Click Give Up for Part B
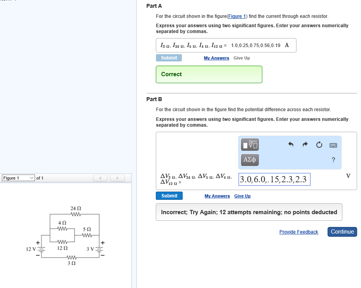This screenshot has height=288, width=361. pyautogui.click(x=242, y=196)
